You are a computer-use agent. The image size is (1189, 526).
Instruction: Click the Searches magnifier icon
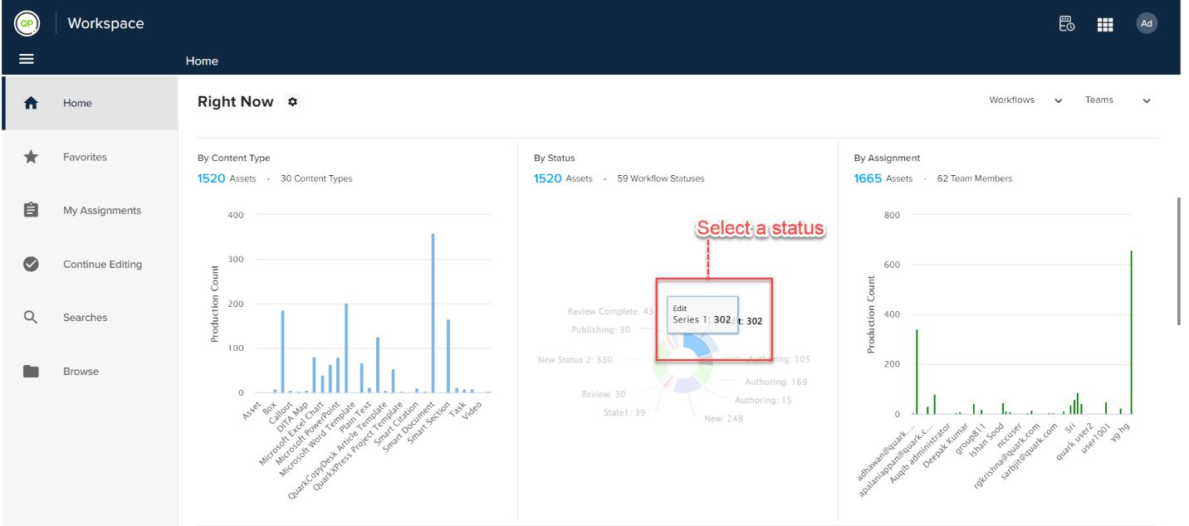point(31,317)
